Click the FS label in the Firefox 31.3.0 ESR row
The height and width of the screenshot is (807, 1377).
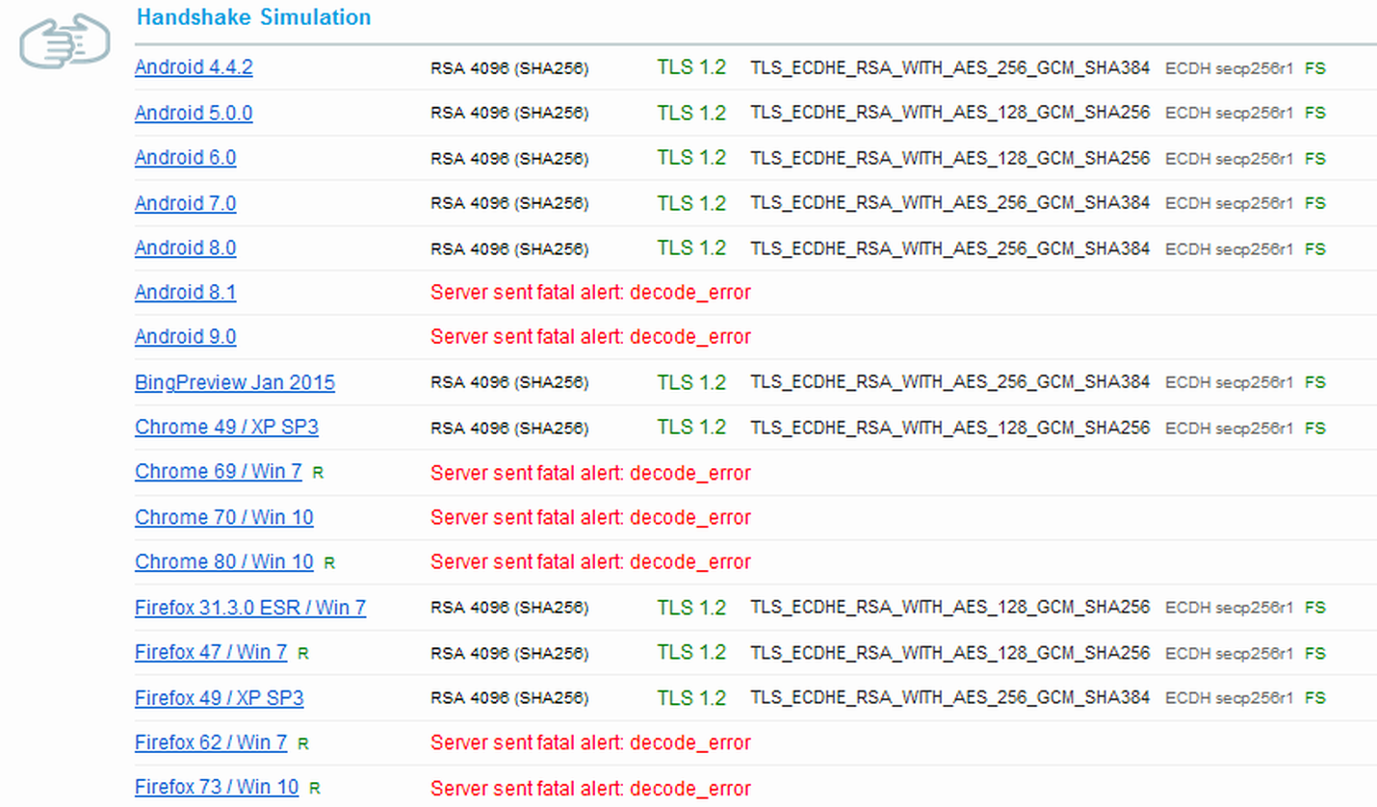click(1315, 609)
